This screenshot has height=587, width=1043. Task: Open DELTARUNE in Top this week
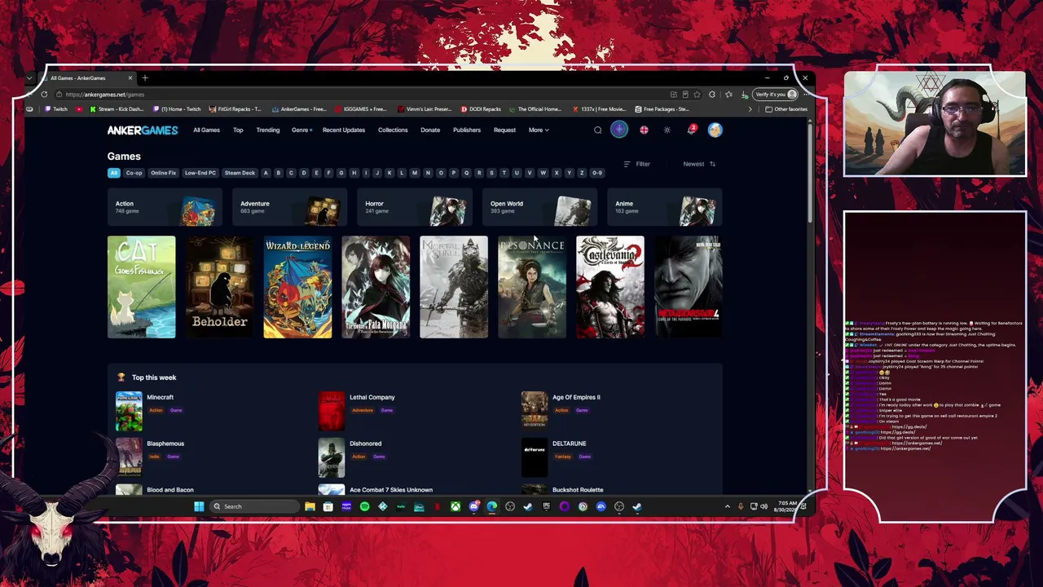pos(569,444)
